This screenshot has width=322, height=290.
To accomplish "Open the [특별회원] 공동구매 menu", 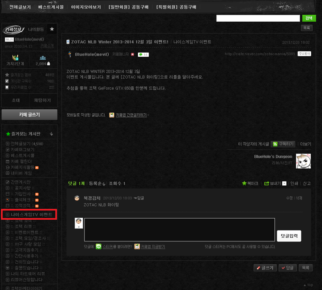I will 176,7.
